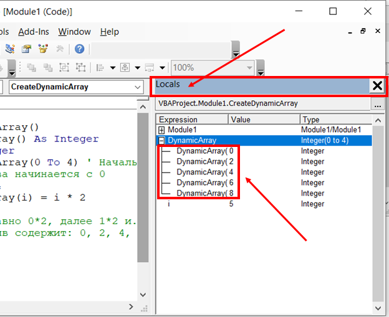Click the Make Width Same Size icon
Screen dimensions: 389x317
[150, 67]
